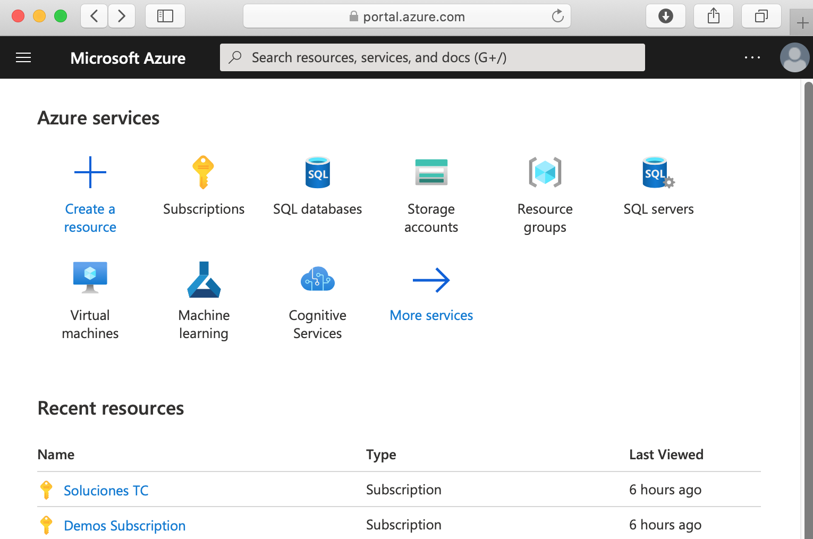Open the ellipsis settings menu
This screenshot has width=813, height=539.
(x=752, y=57)
